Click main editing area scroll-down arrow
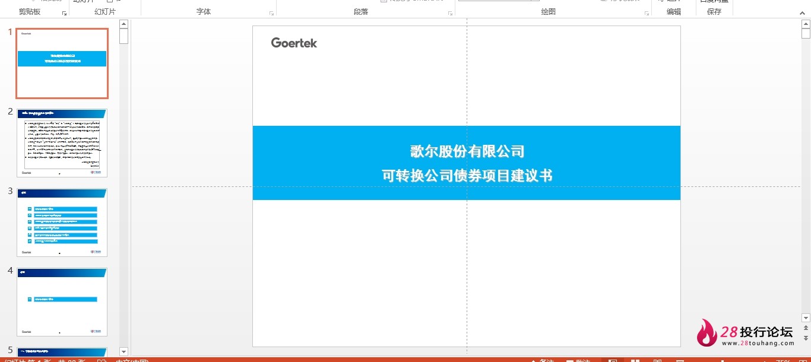 pos(806,318)
